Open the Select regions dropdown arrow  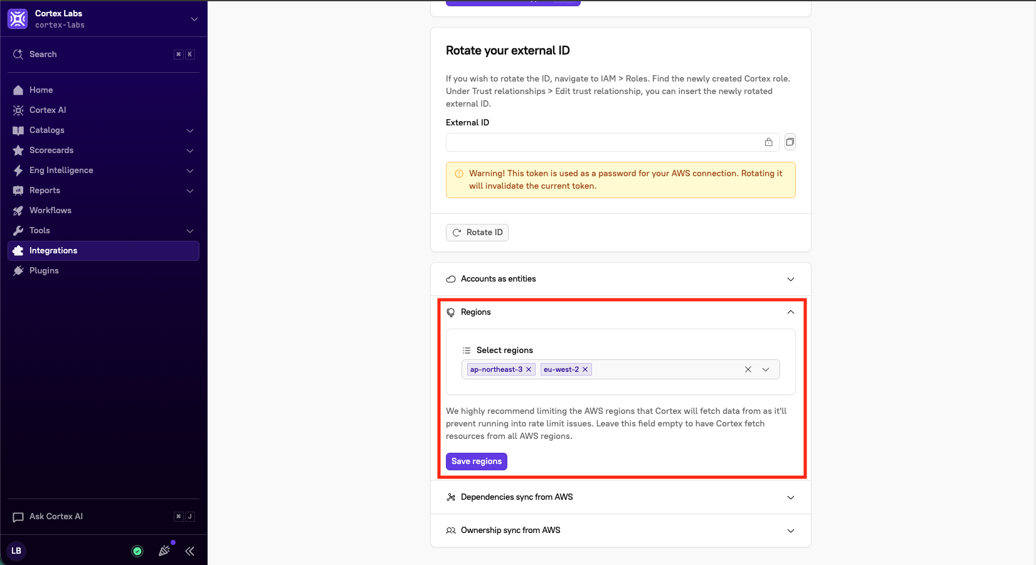(766, 369)
